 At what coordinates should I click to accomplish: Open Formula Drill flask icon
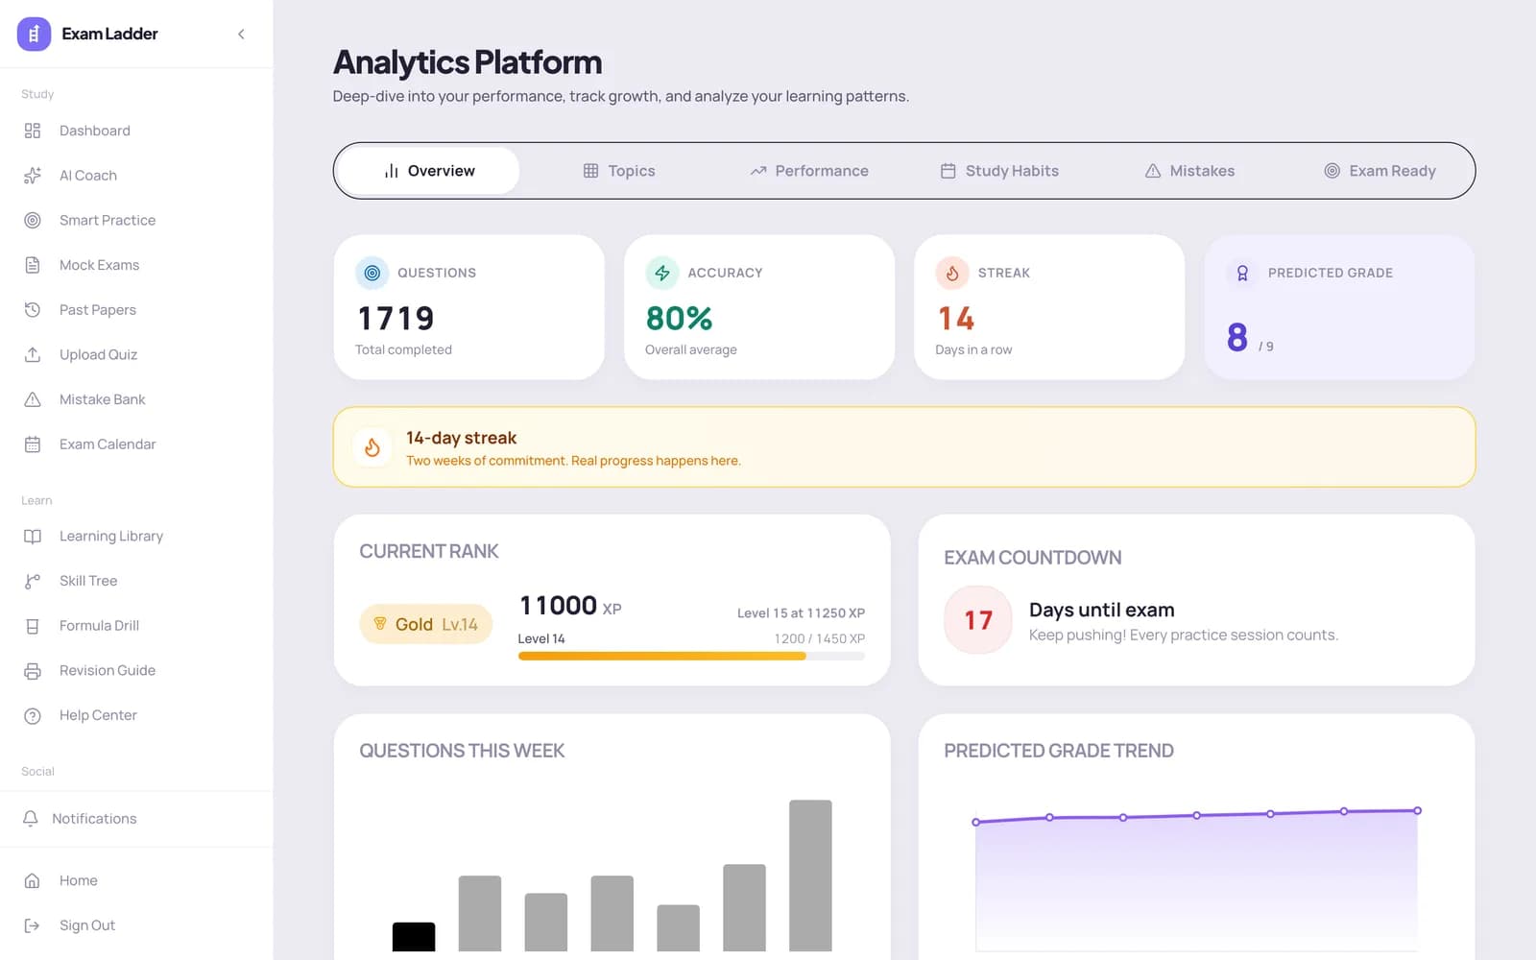[x=33, y=626]
